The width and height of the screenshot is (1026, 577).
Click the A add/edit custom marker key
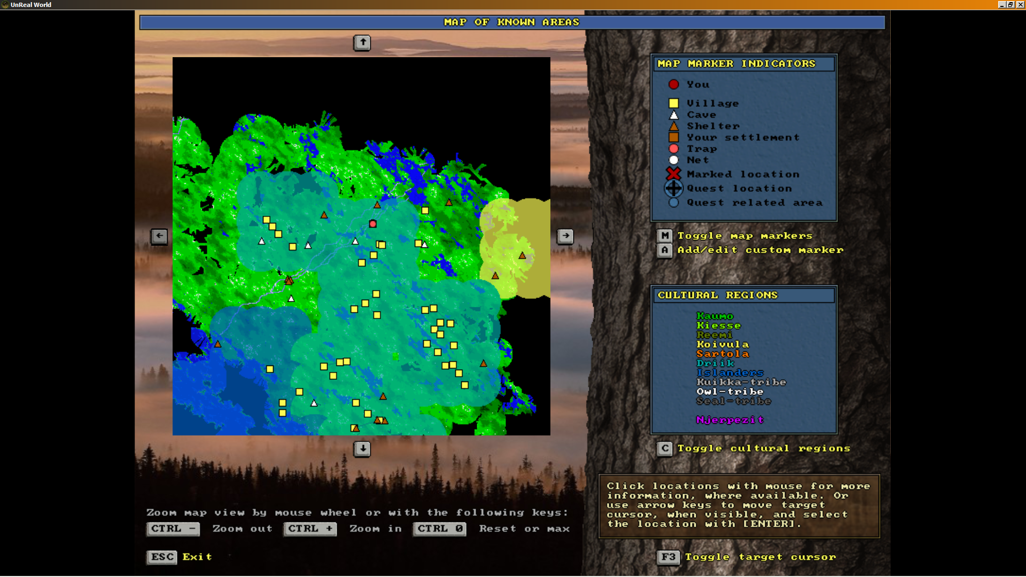click(664, 250)
